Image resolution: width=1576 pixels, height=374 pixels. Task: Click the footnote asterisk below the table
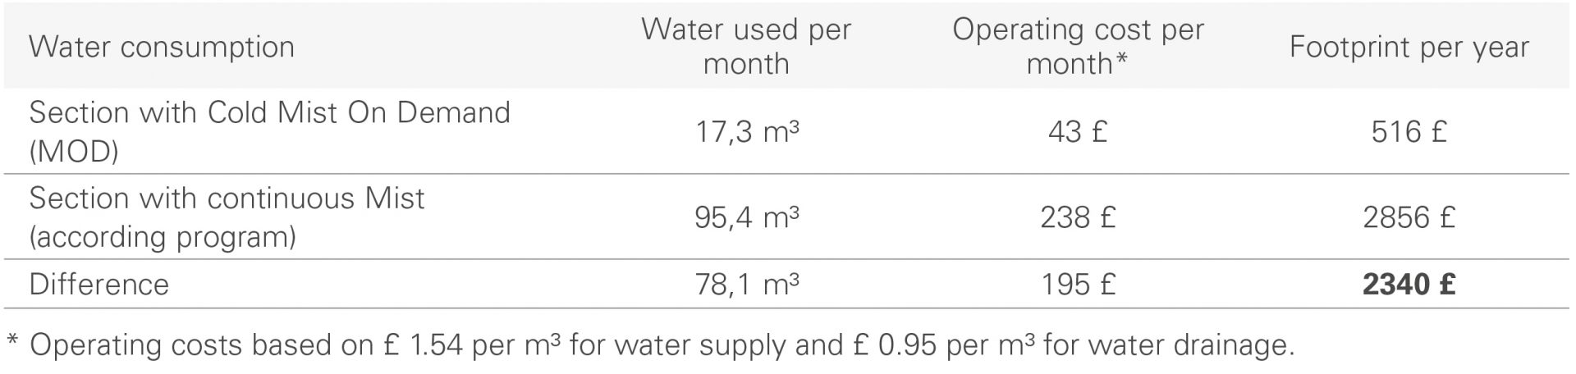[x=12, y=340]
